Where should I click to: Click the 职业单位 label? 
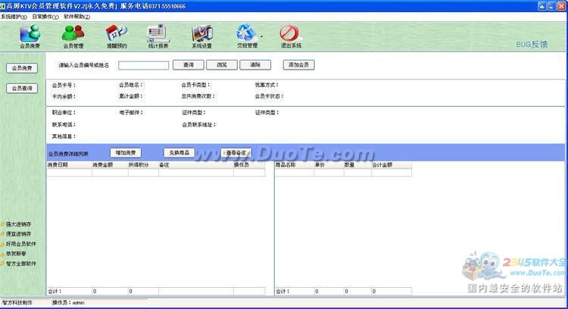(x=64, y=113)
